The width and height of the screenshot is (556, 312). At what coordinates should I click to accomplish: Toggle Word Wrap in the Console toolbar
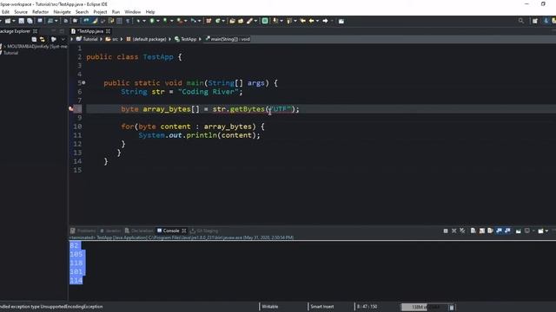(490, 231)
